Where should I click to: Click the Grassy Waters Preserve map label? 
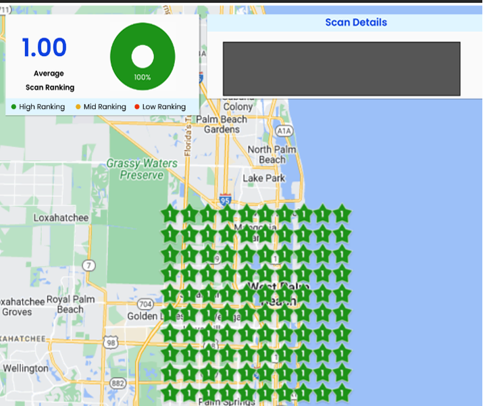tap(142, 170)
